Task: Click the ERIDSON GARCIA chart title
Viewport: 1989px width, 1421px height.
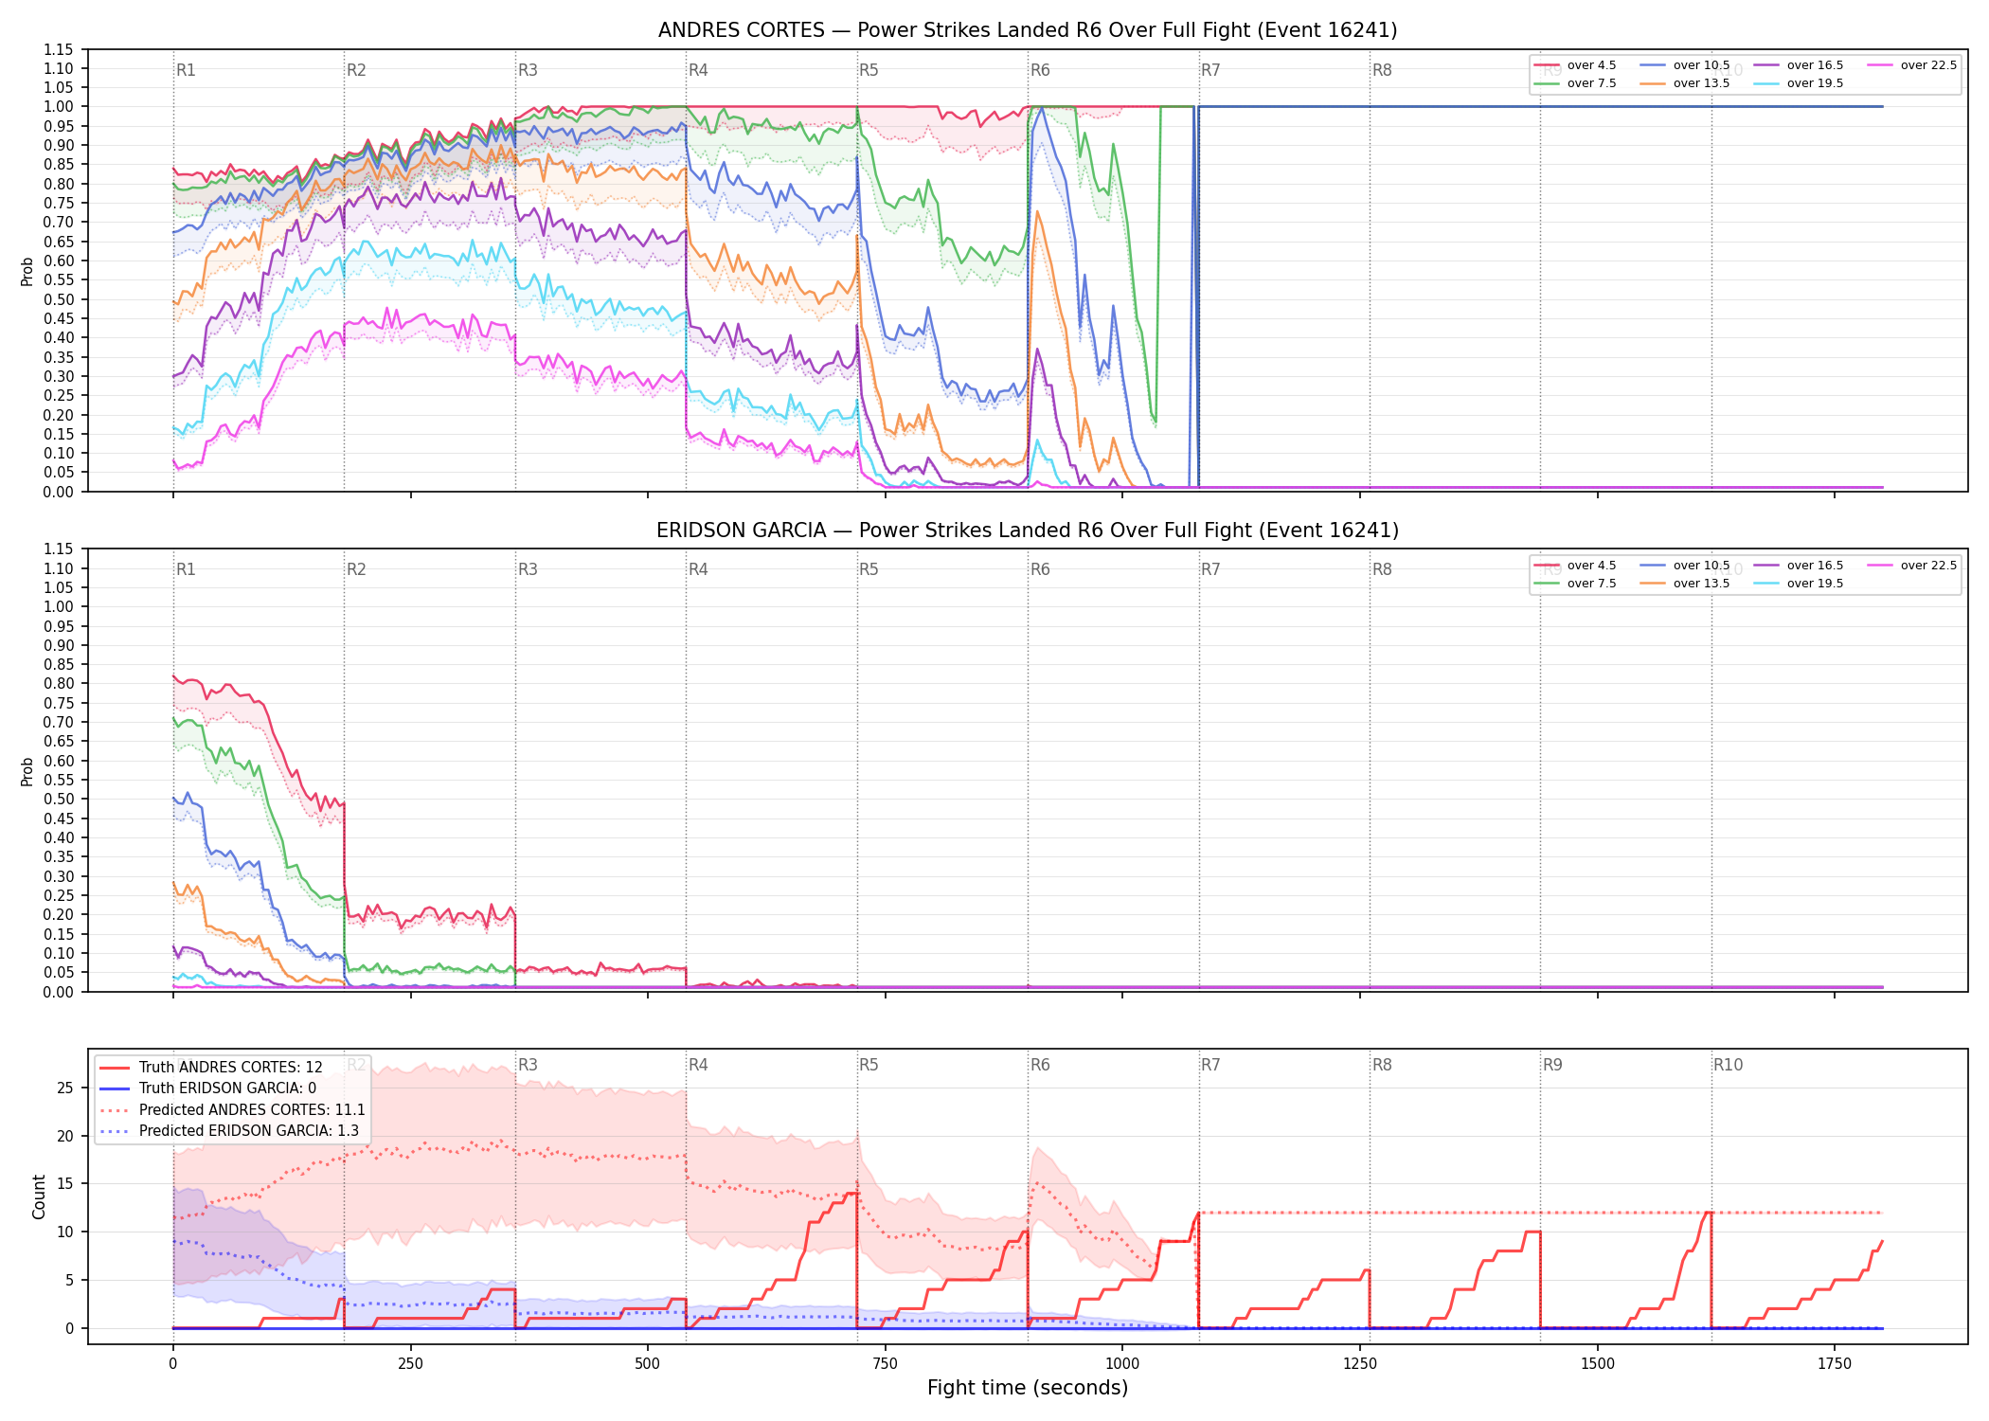Action: tap(1028, 531)
